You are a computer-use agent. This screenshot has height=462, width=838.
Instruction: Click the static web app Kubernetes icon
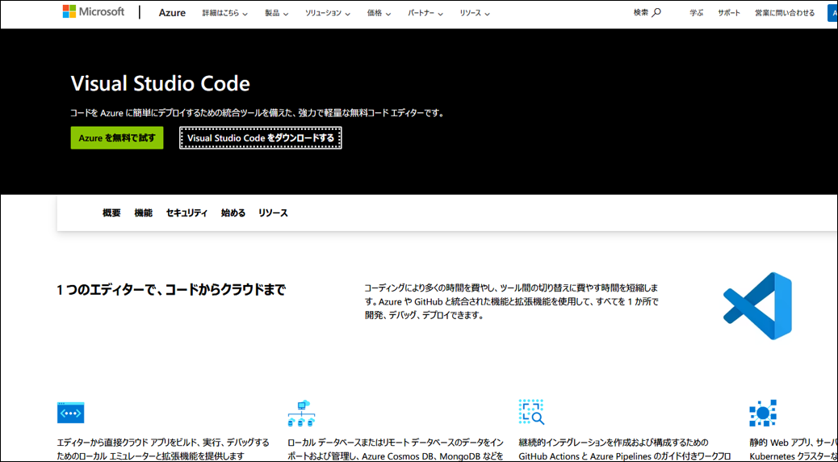pos(763,413)
